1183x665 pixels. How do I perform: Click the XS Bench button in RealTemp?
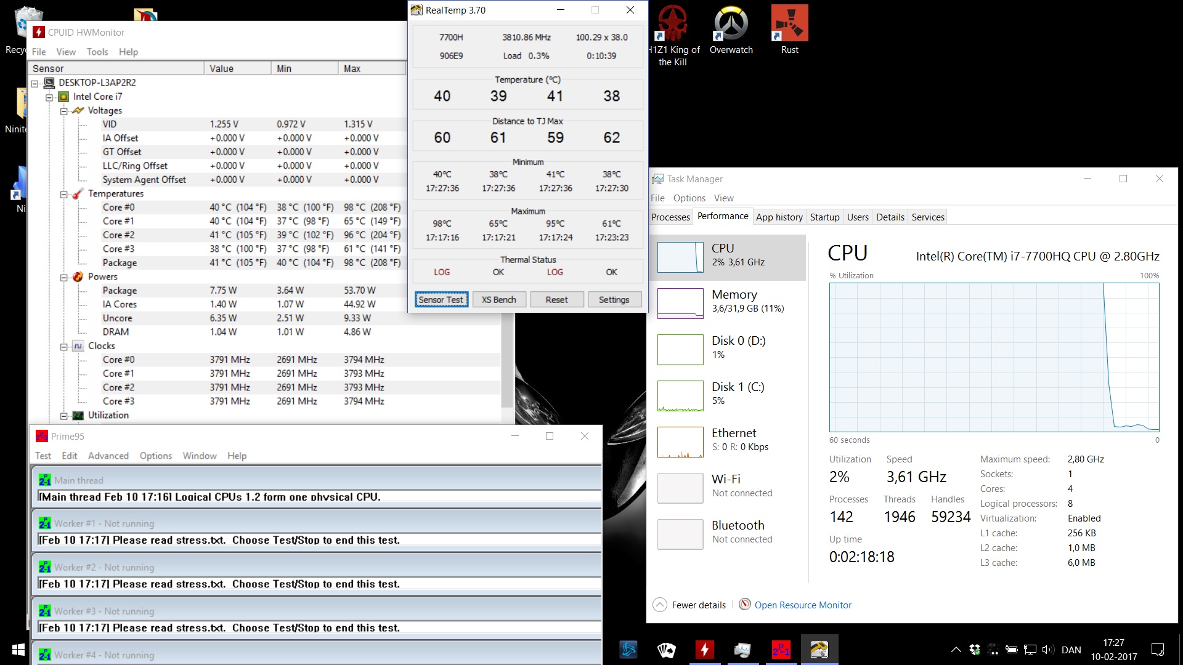[499, 300]
